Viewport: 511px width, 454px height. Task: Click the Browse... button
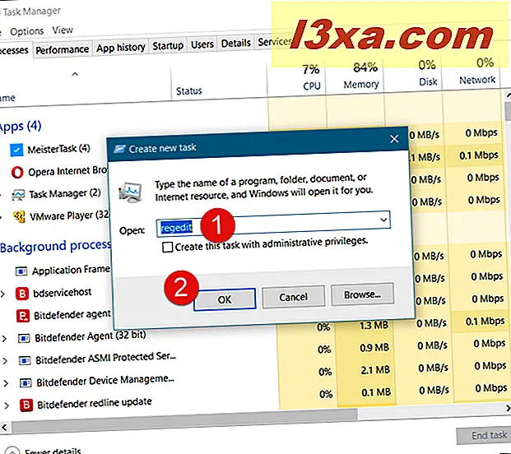click(362, 294)
